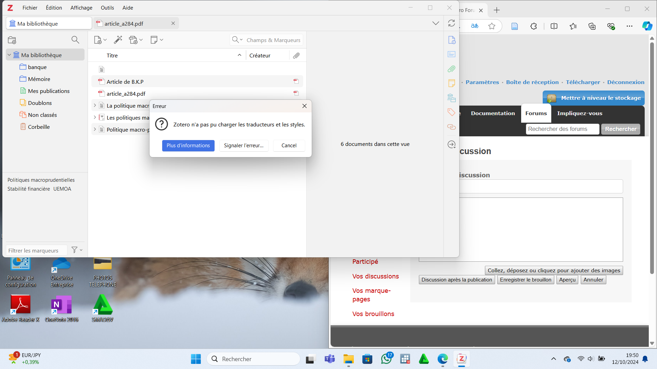Click the collection search magnifier icon
This screenshot has height=369, width=657.
(75, 40)
